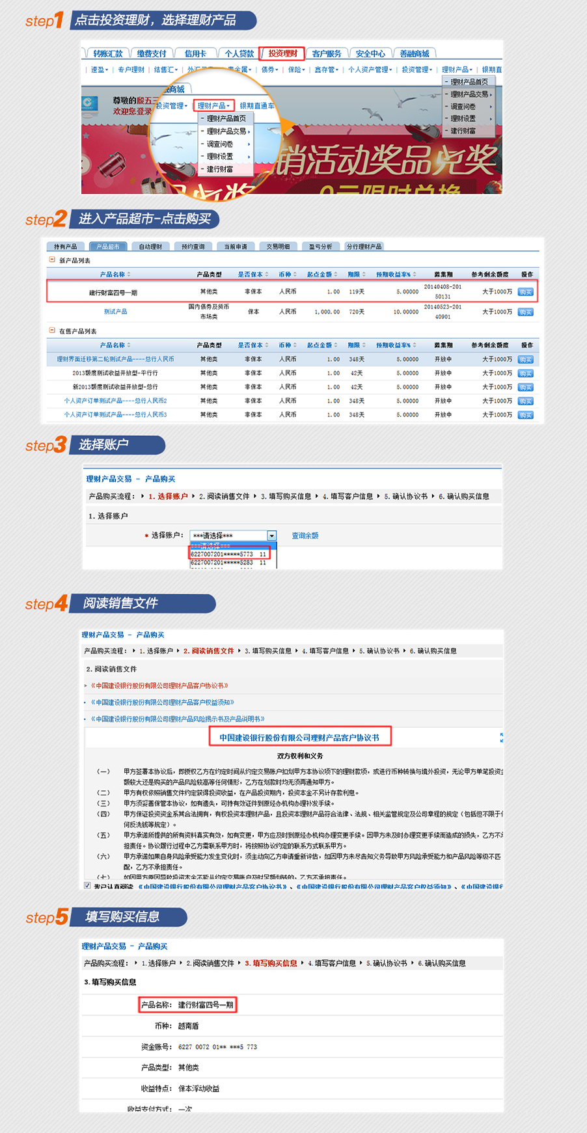Open the 盈亏分析 tab
This screenshot has height=1133, width=587.
pyautogui.click(x=320, y=247)
